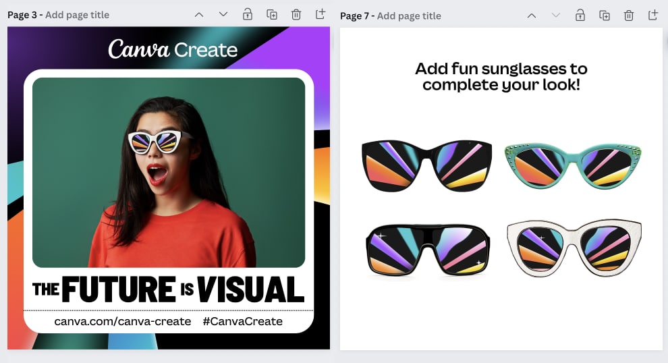This screenshot has height=363, width=668.
Task: Select the black shield sunglasses graphic
Action: click(x=428, y=250)
